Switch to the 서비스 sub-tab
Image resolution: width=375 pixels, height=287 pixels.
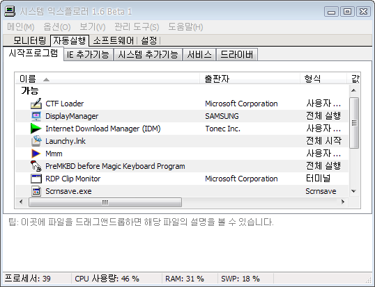click(x=199, y=54)
